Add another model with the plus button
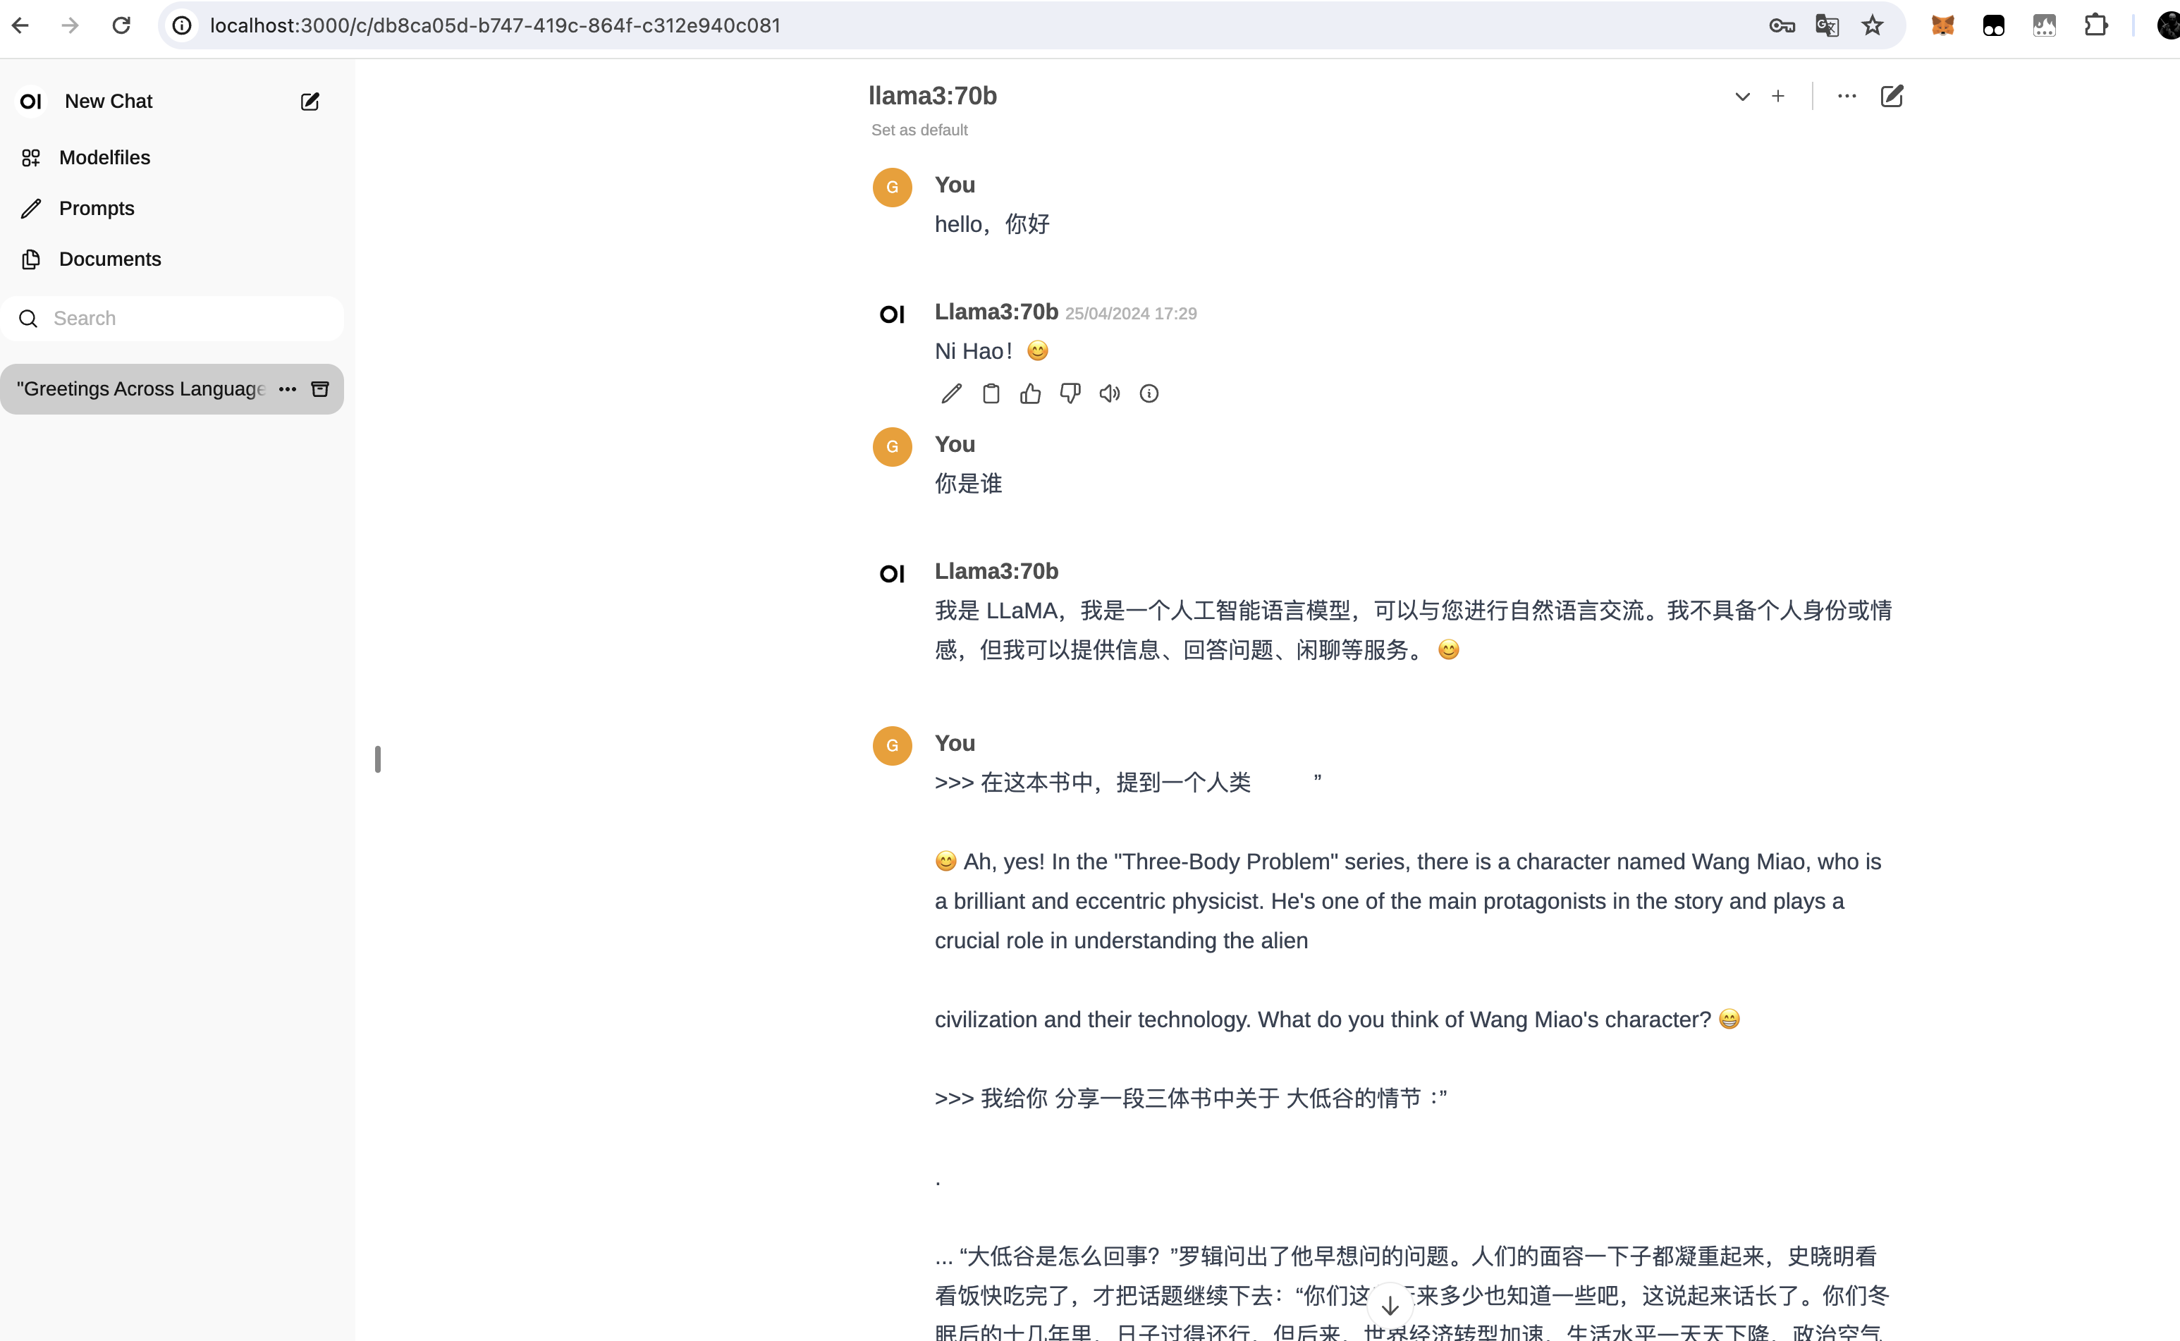Screen dimensions: 2180x1341 1778,96
